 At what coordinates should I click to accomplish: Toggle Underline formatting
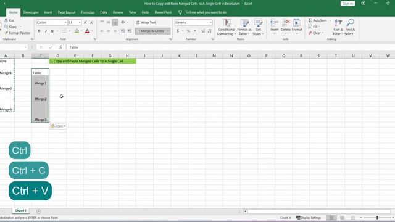(52, 31)
